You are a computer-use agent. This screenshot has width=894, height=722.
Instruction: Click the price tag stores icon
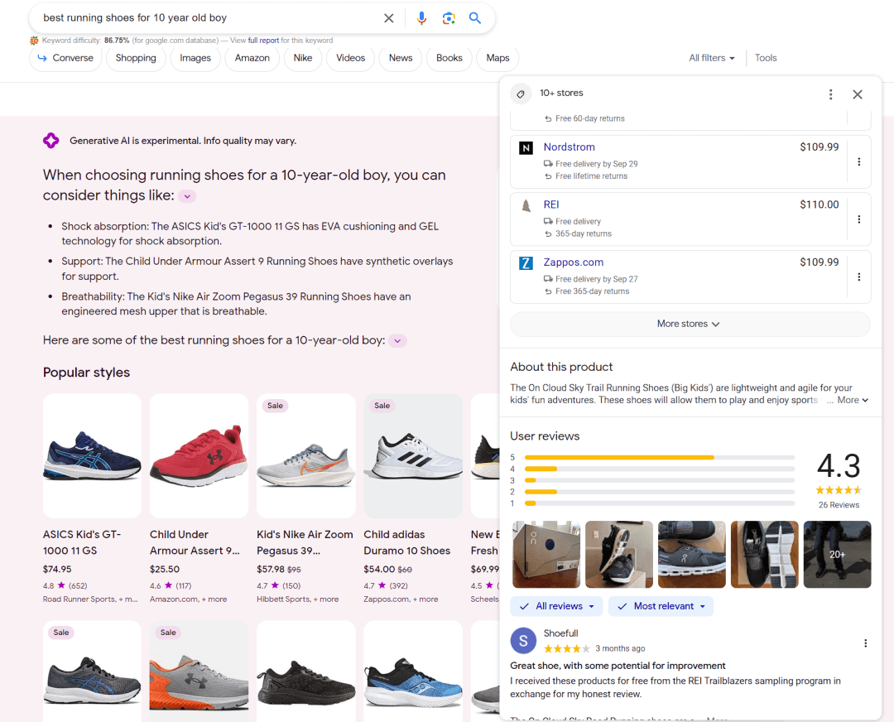[x=521, y=94]
